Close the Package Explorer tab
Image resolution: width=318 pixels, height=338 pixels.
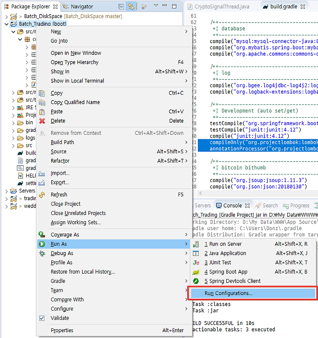click(55, 7)
